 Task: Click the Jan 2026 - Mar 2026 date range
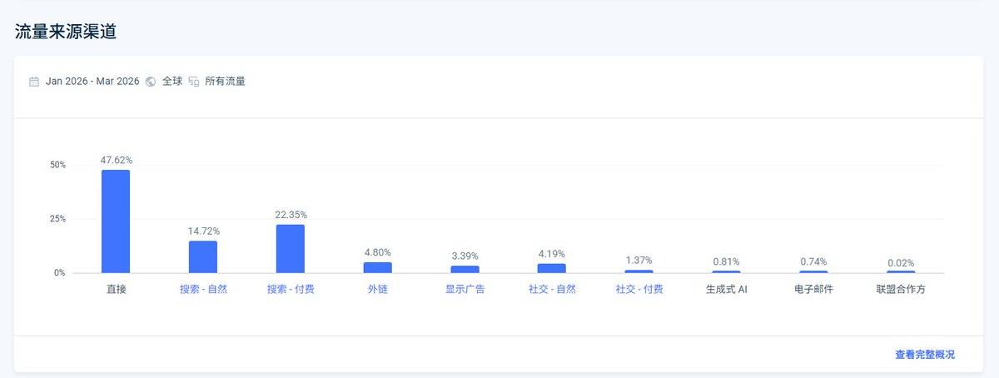pyautogui.click(x=92, y=82)
